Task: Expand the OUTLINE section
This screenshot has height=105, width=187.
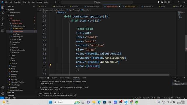Action: 11,93
